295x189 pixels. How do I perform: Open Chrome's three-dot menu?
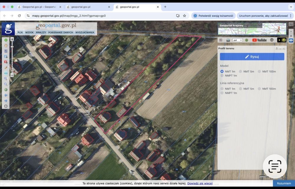tap(291, 16)
